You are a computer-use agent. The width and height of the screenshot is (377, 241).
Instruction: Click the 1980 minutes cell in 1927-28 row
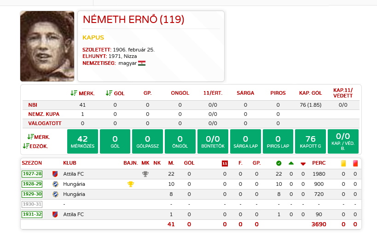tap(319, 174)
